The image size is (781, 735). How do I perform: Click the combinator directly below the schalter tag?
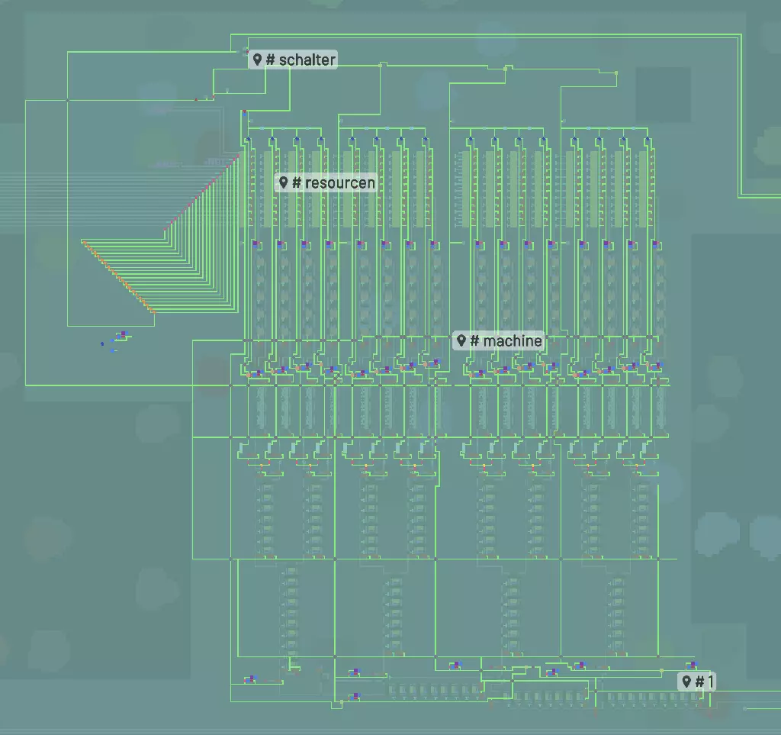click(x=245, y=113)
